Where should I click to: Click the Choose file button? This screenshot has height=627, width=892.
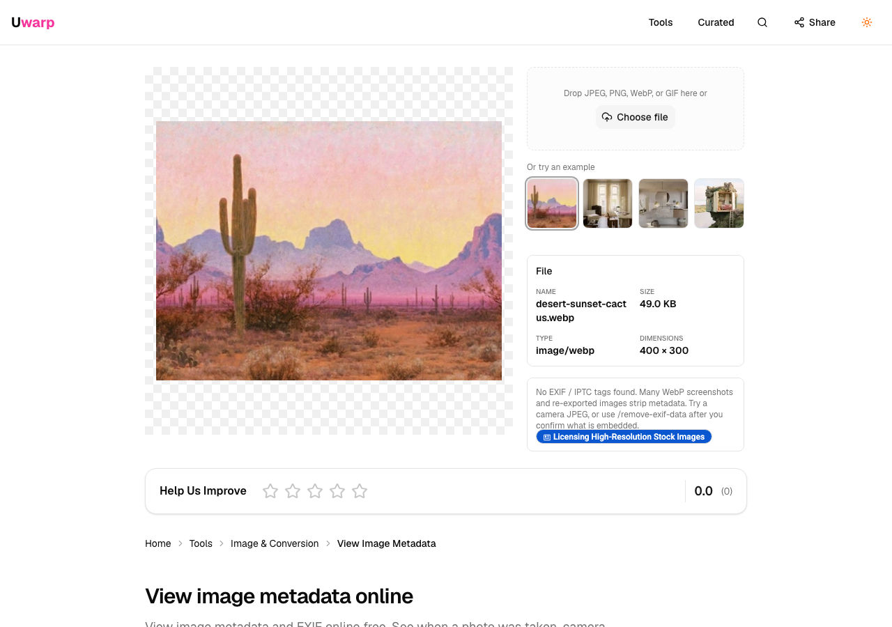635,117
